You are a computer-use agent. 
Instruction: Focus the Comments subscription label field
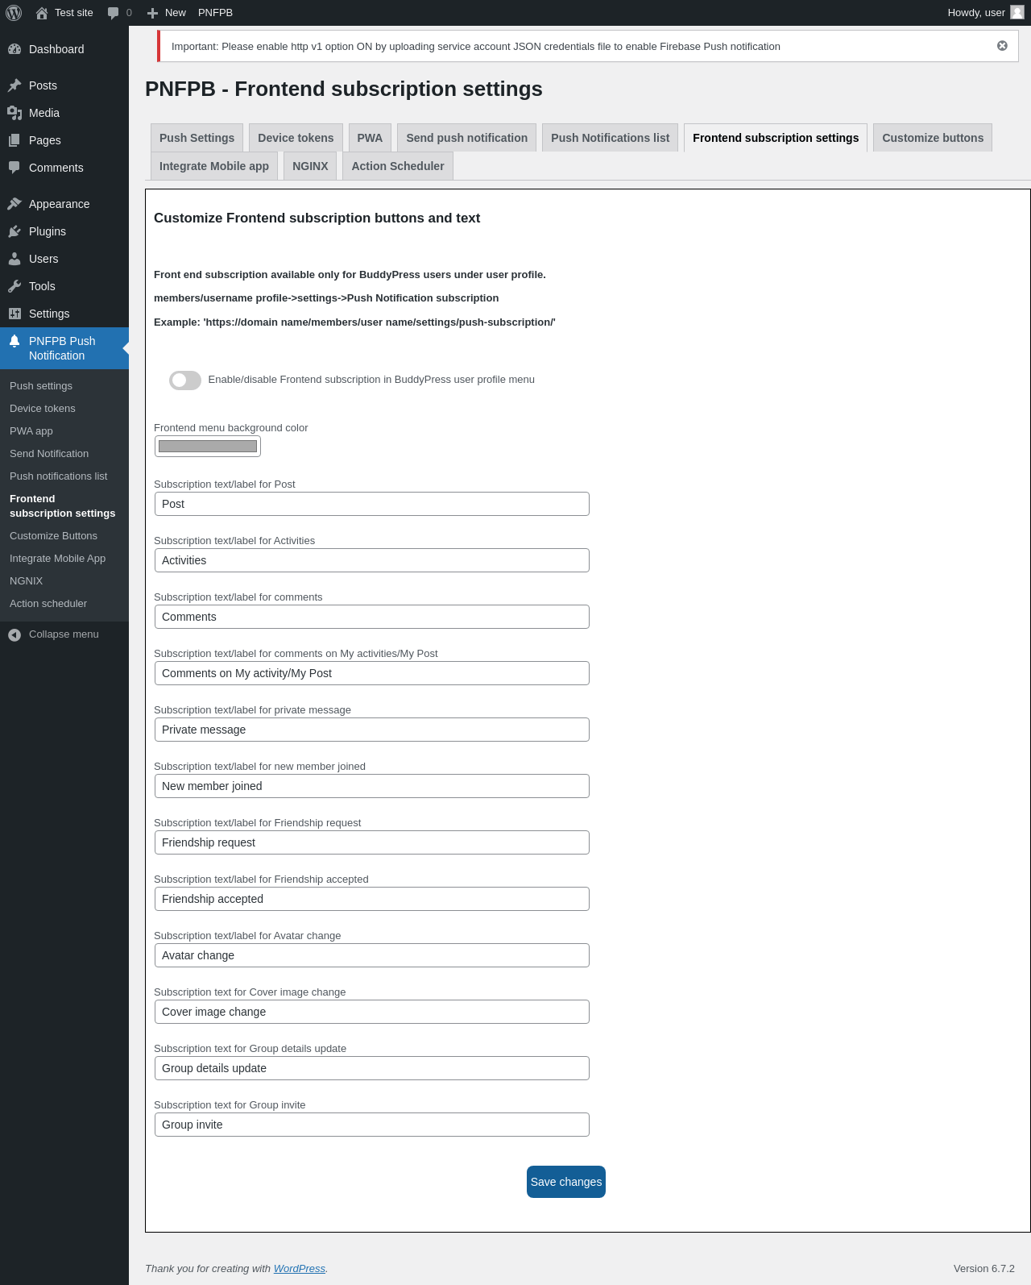coord(372,617)
